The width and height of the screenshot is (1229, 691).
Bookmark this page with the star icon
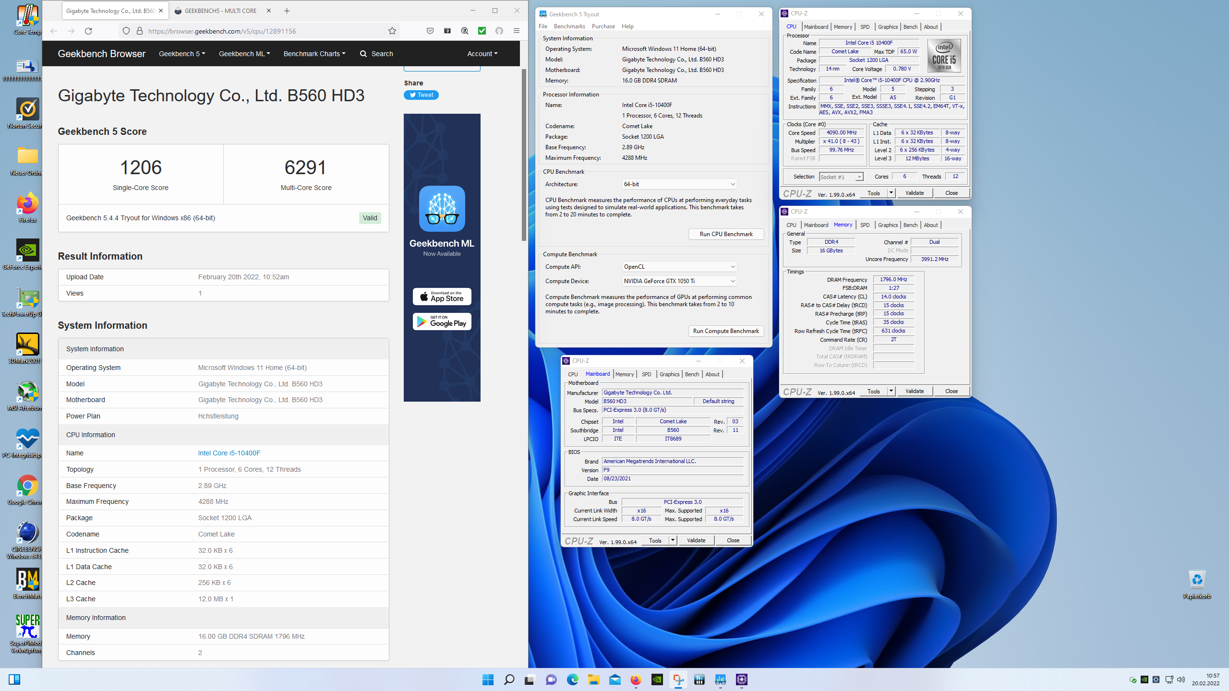coord(392,31)
